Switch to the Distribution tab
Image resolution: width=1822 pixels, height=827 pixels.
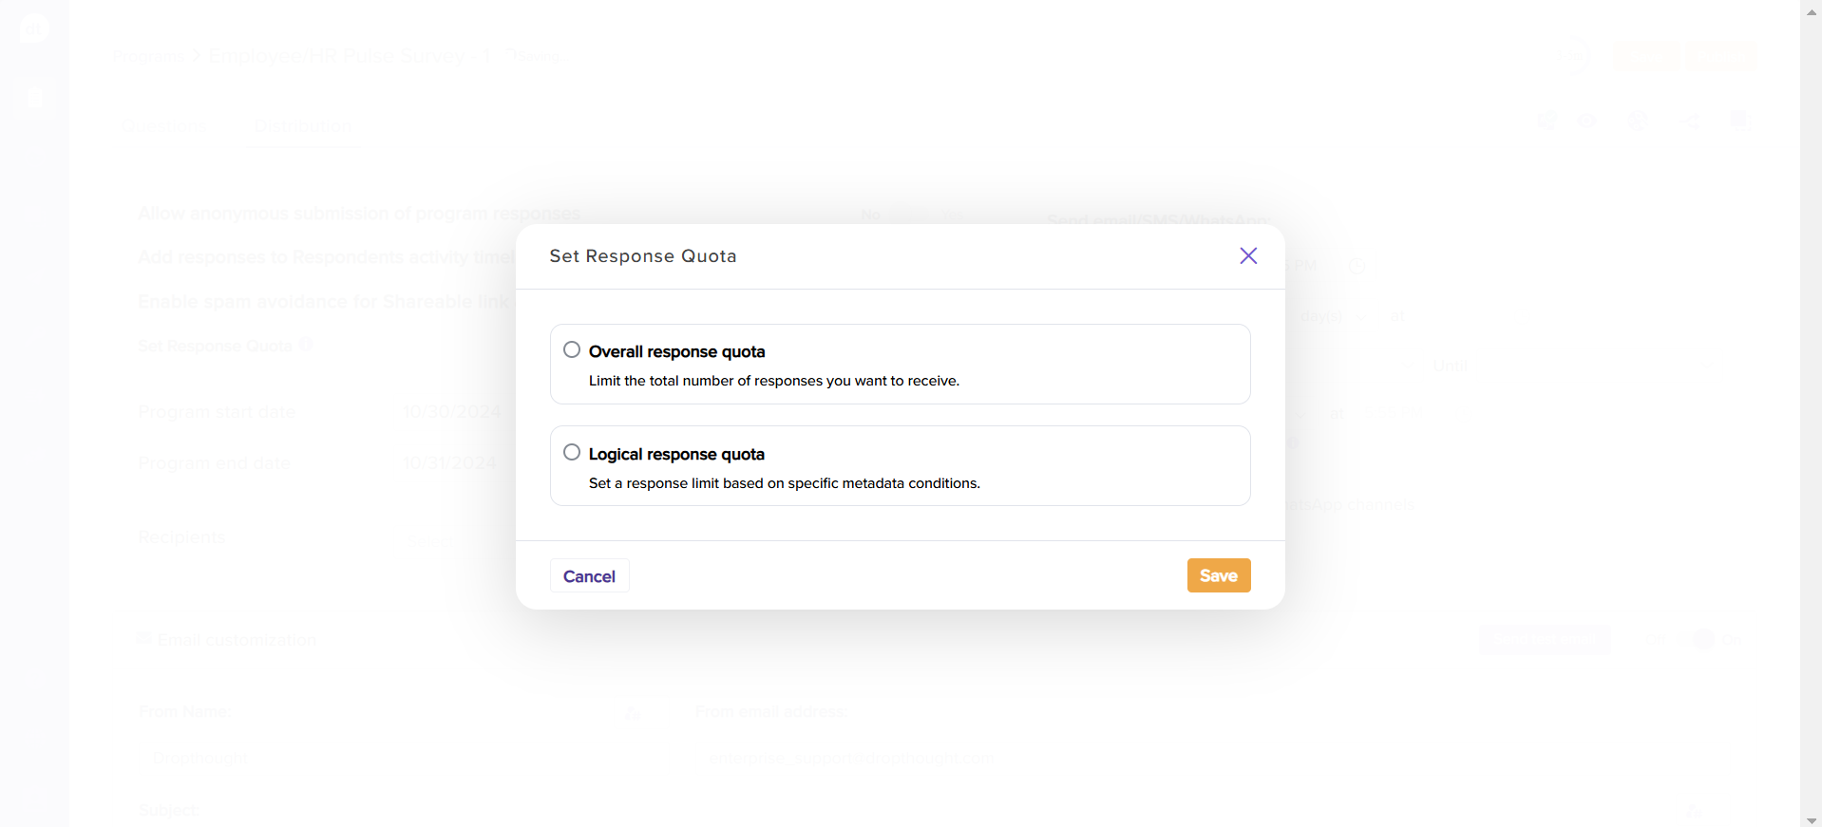coord(302,125)
